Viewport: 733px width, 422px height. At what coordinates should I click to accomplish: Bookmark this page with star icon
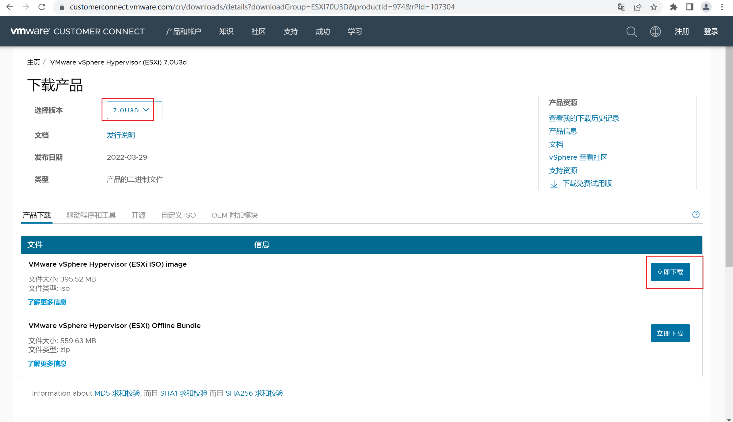point(654,7)
